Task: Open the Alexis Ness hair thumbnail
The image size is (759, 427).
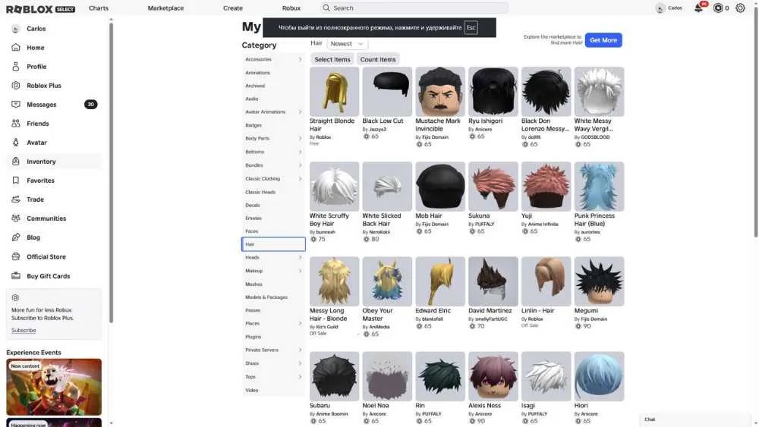Action: coord(493,375)
